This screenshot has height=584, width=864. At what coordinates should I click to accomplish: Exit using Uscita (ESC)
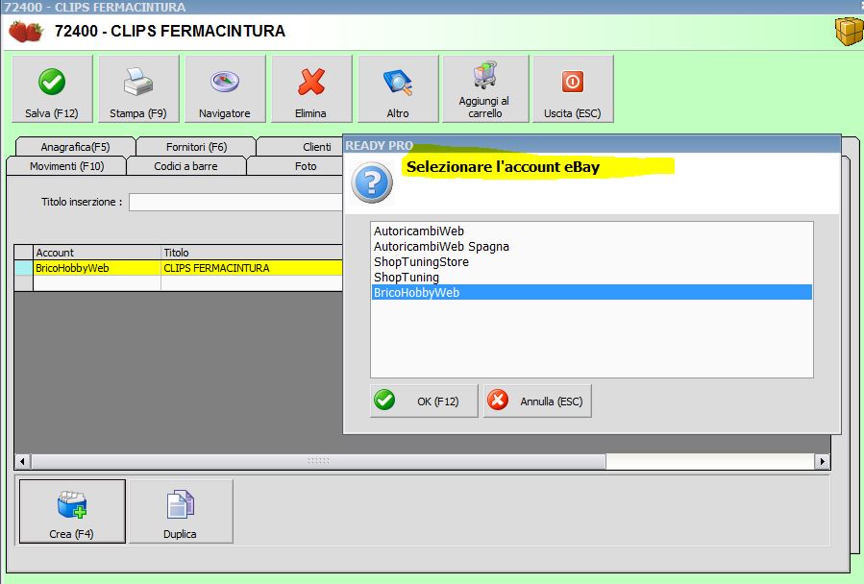(573, 88)
